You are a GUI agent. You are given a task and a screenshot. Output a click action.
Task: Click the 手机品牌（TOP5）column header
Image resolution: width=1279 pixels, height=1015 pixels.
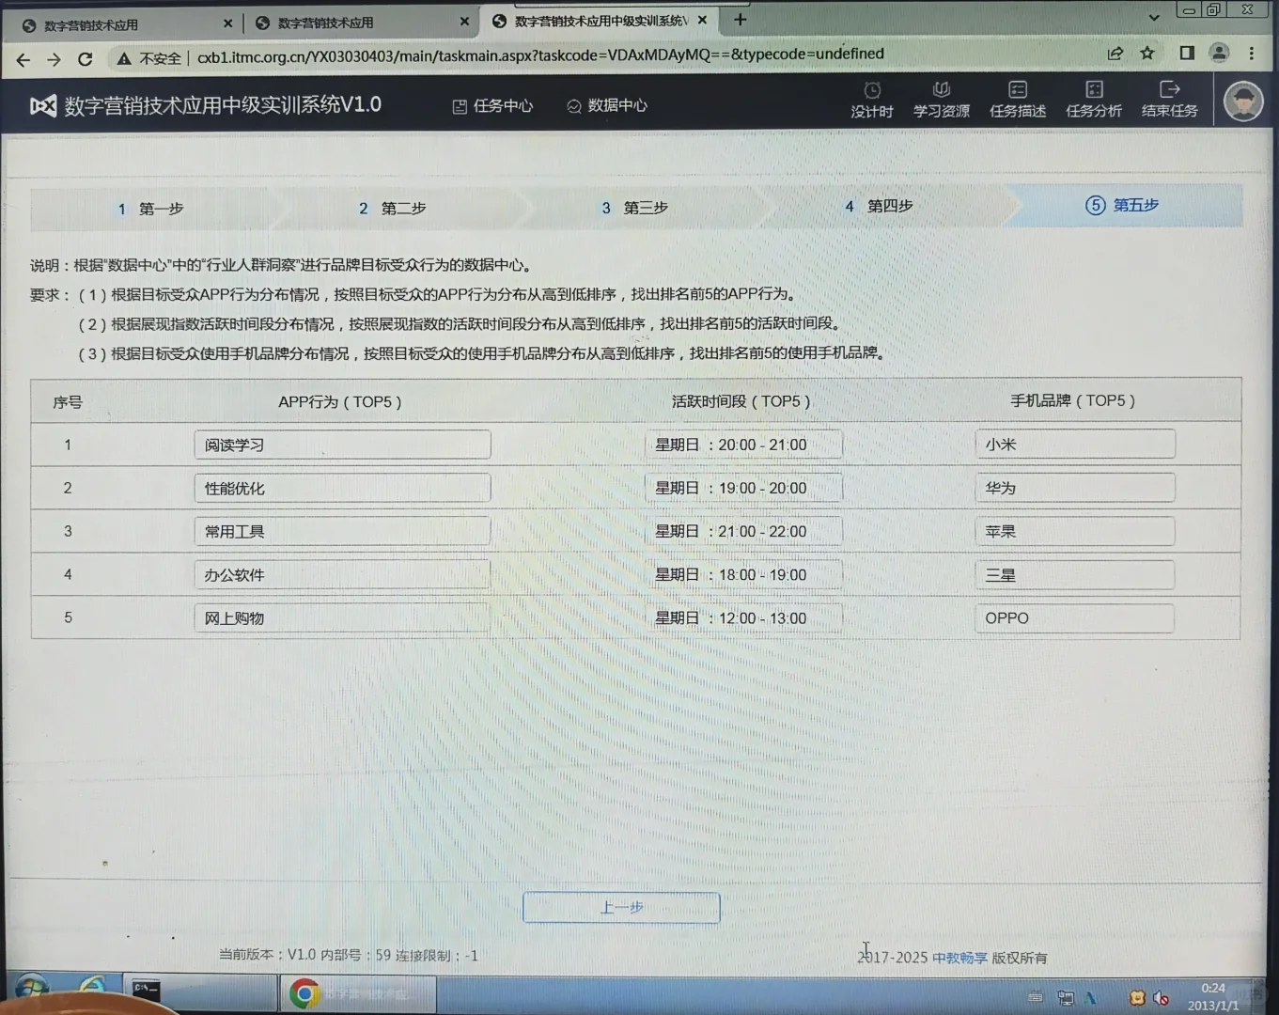click(x=1072, y=400)
